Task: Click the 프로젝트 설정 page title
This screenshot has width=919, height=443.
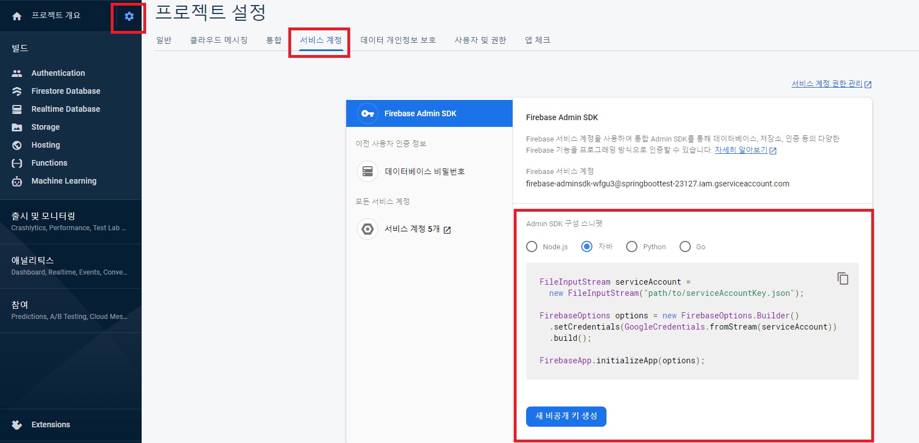Action: pyautogui.click(x=211, y=12)
